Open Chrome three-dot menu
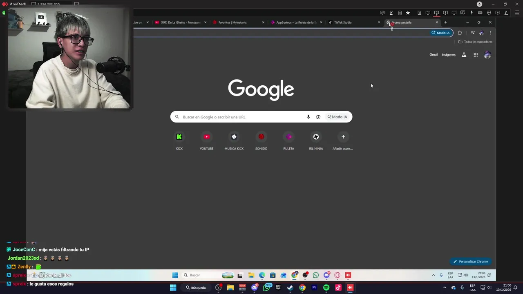 click(490, 33)
